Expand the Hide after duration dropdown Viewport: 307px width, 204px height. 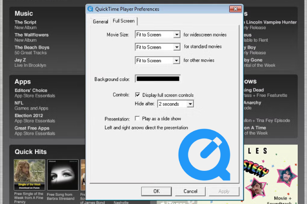pos(190,104)
